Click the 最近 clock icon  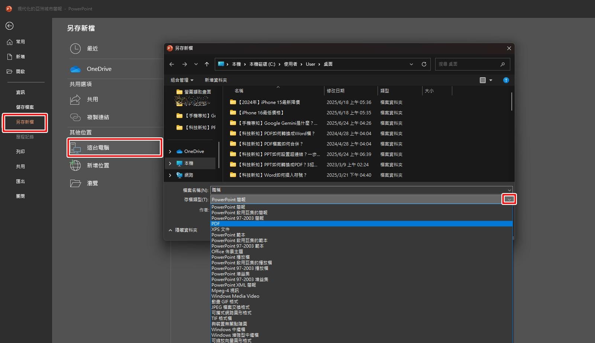[x=75, y=49]
